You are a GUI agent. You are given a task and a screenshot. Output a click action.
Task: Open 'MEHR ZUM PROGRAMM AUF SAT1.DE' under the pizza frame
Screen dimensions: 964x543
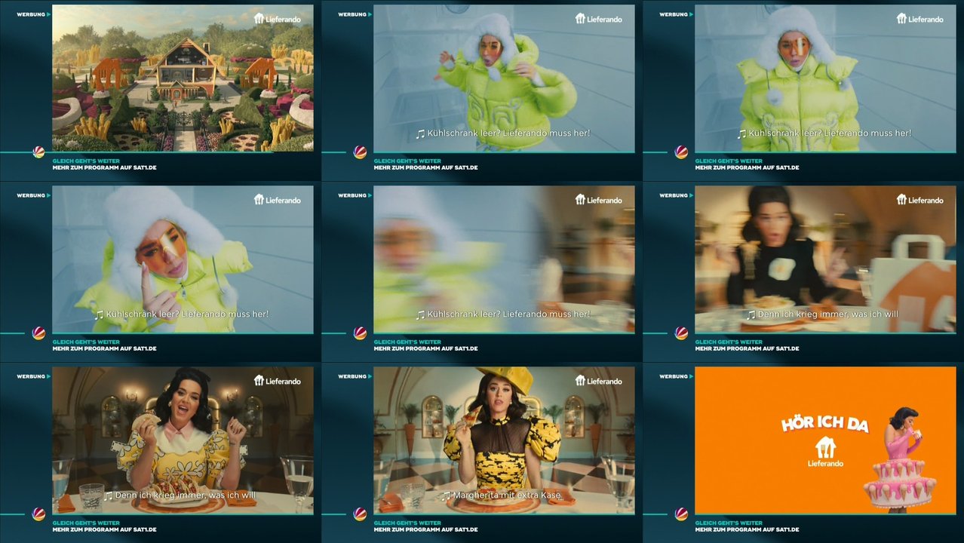425,529
